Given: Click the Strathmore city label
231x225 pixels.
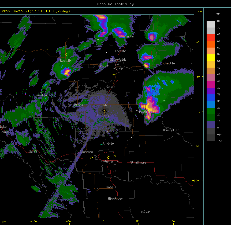Looking at the screenshot, I should point(138,162).
